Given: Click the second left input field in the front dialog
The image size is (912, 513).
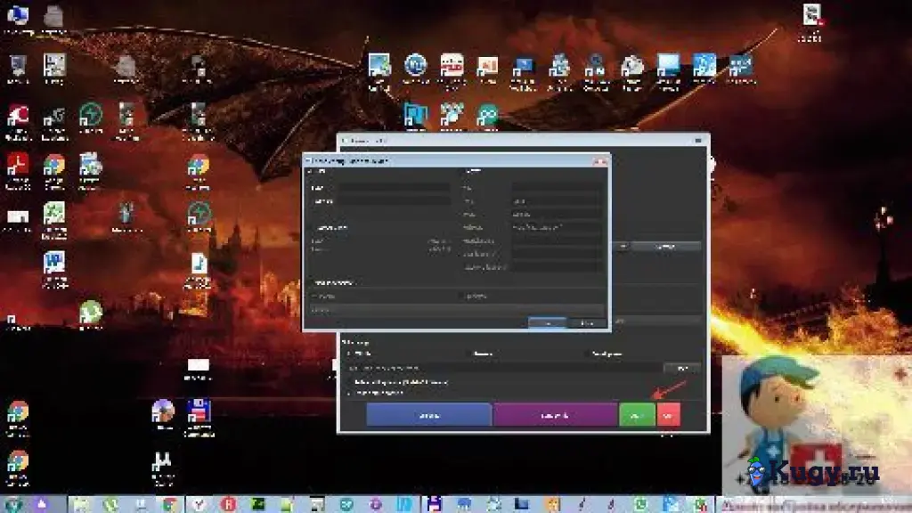Looking at the screenshot, I should point(394,200).
